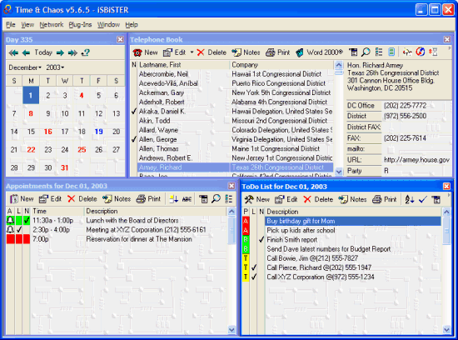The height and width of the screenshot is (340, 458).
Task: Go to next day with right arrow
Action: 60,52
